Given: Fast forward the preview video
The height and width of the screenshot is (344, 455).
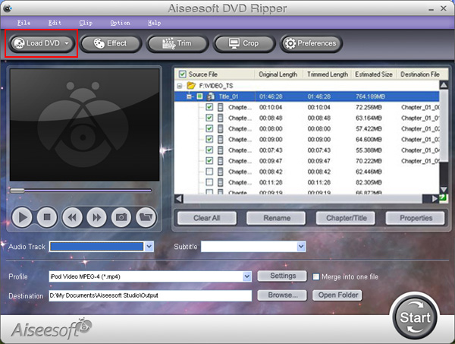Looking at the screenshot, I should (96, 217).
